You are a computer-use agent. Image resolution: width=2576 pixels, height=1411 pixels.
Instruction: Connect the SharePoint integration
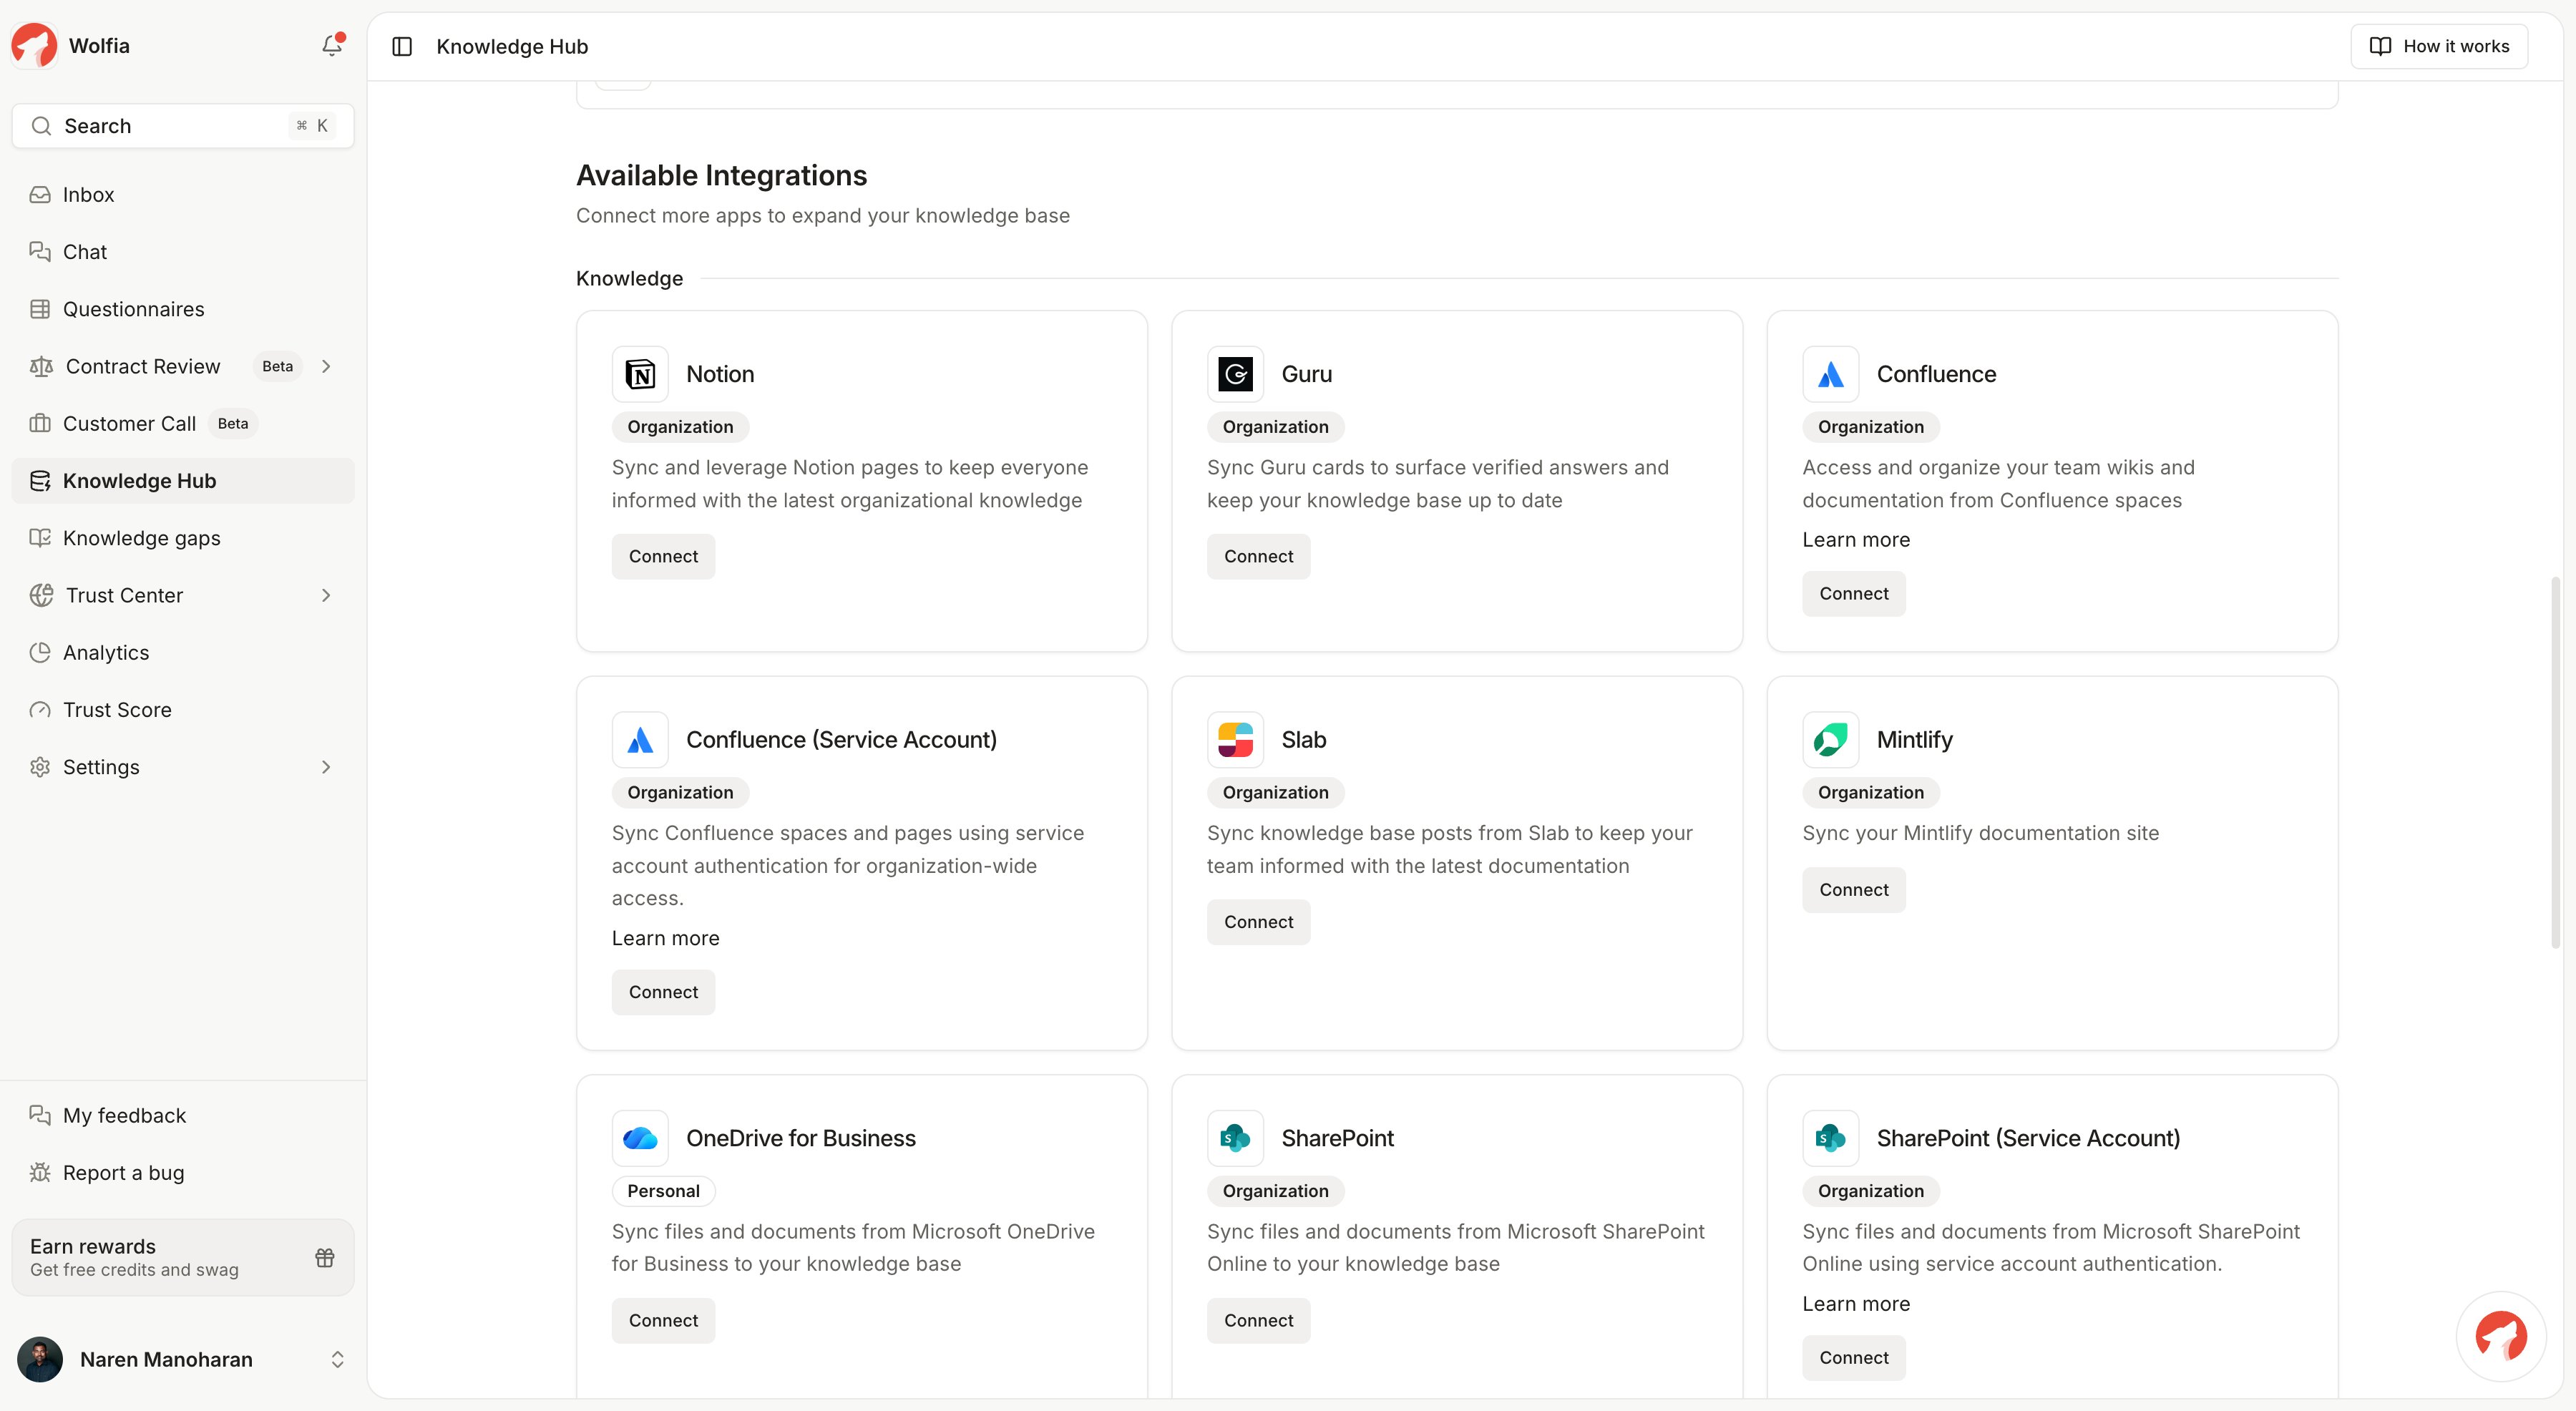(x=1258, y=1321)
